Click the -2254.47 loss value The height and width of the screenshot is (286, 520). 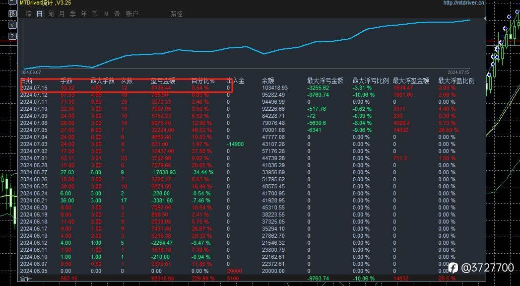162,243
